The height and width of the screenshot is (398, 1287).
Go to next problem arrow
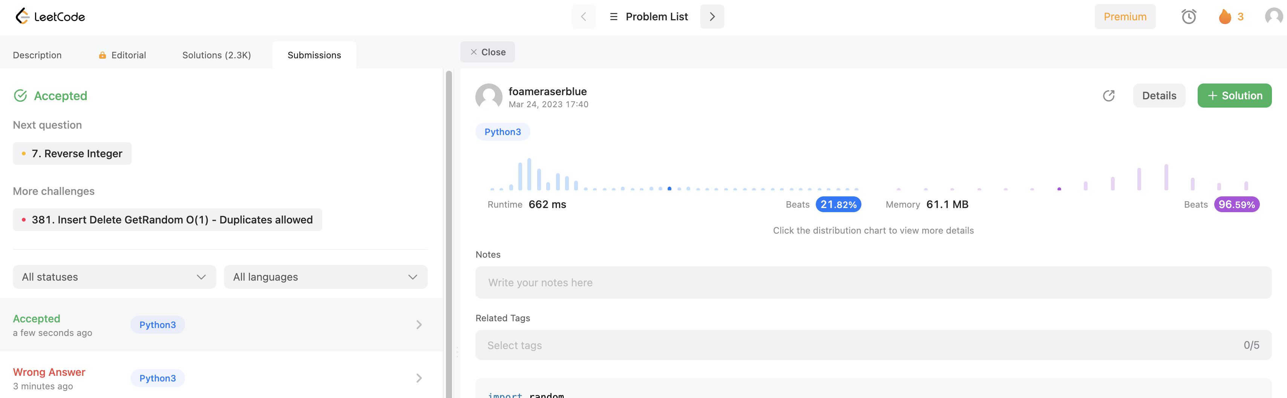click(x=712, y=17)
